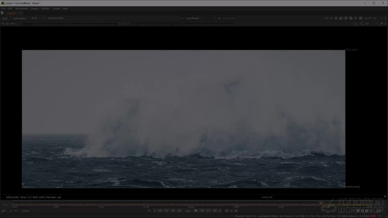Toggle the pause viewer updates icon

click(361, 18)
